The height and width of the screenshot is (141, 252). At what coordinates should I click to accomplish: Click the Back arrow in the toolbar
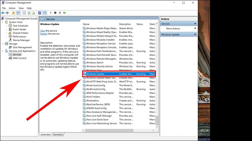click(3, 13)
